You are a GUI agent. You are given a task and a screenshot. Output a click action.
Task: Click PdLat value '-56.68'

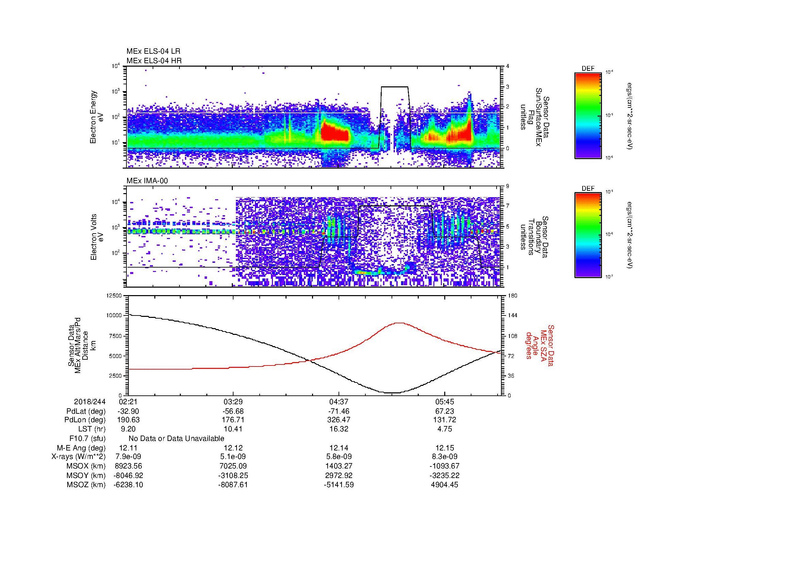point(233,411)
